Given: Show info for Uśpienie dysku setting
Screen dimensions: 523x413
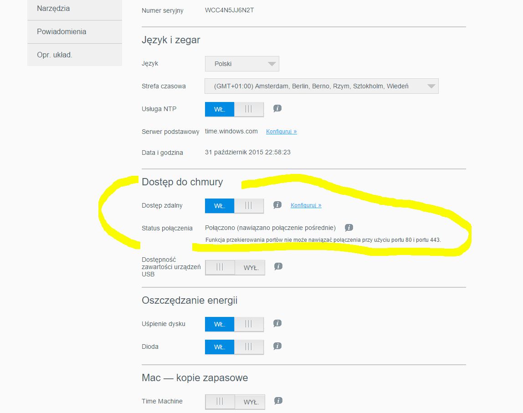Looking at the screenshot, I should pos(277,324).
